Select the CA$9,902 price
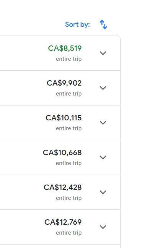147x248 pixels. point(64,83)
